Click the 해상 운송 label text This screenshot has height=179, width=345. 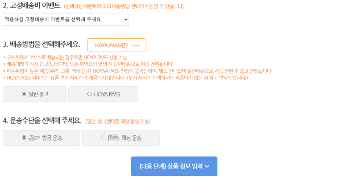(x=131, y=138)
